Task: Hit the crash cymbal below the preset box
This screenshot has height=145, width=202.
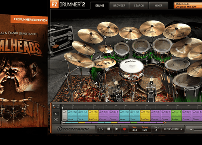Action: click(x=177, y=31)
